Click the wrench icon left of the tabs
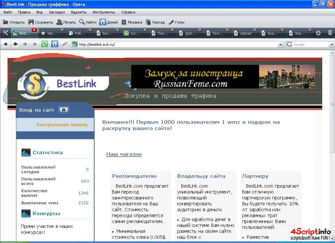The image size is (335, 243). 5,33
